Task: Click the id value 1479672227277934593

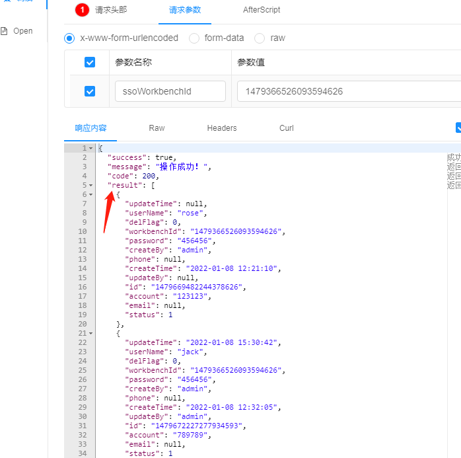Action: tap(196, 426)
